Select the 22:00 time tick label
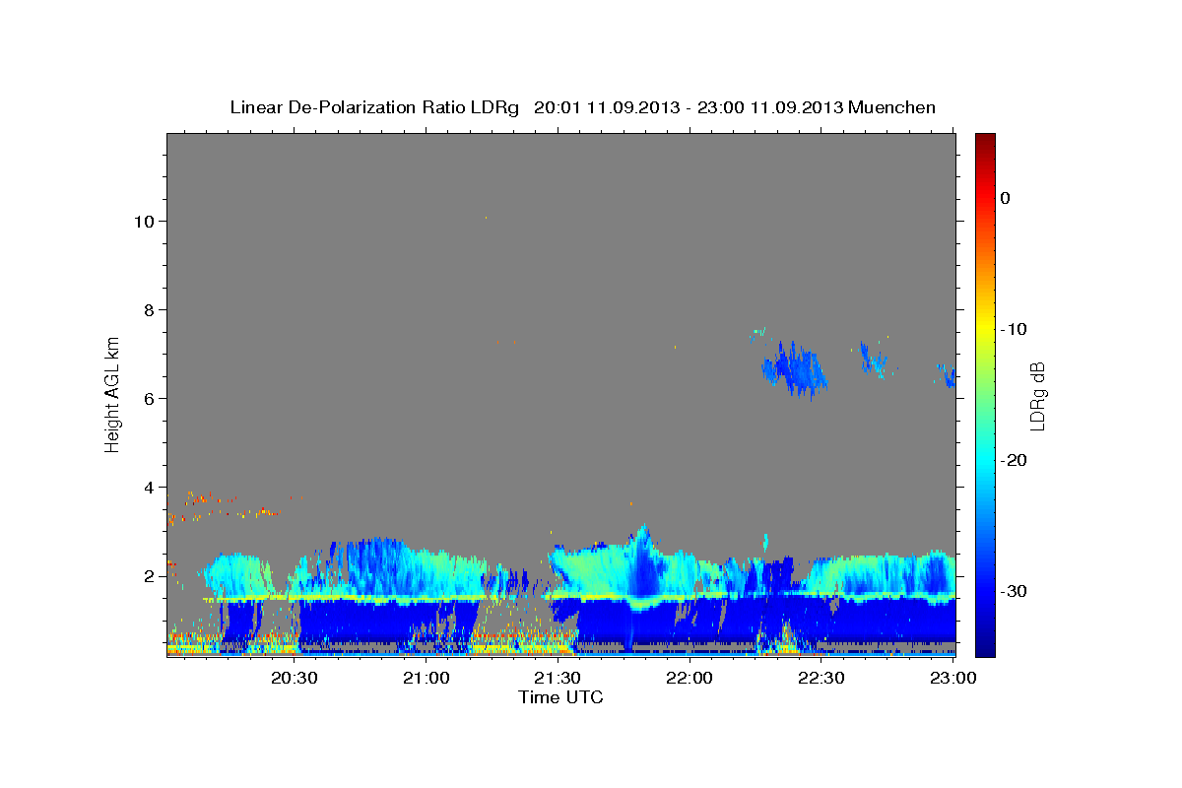 (689, 678)
